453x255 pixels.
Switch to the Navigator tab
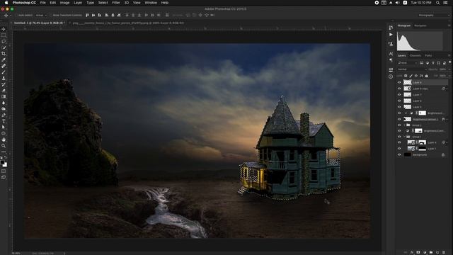(x=420, y=25)
